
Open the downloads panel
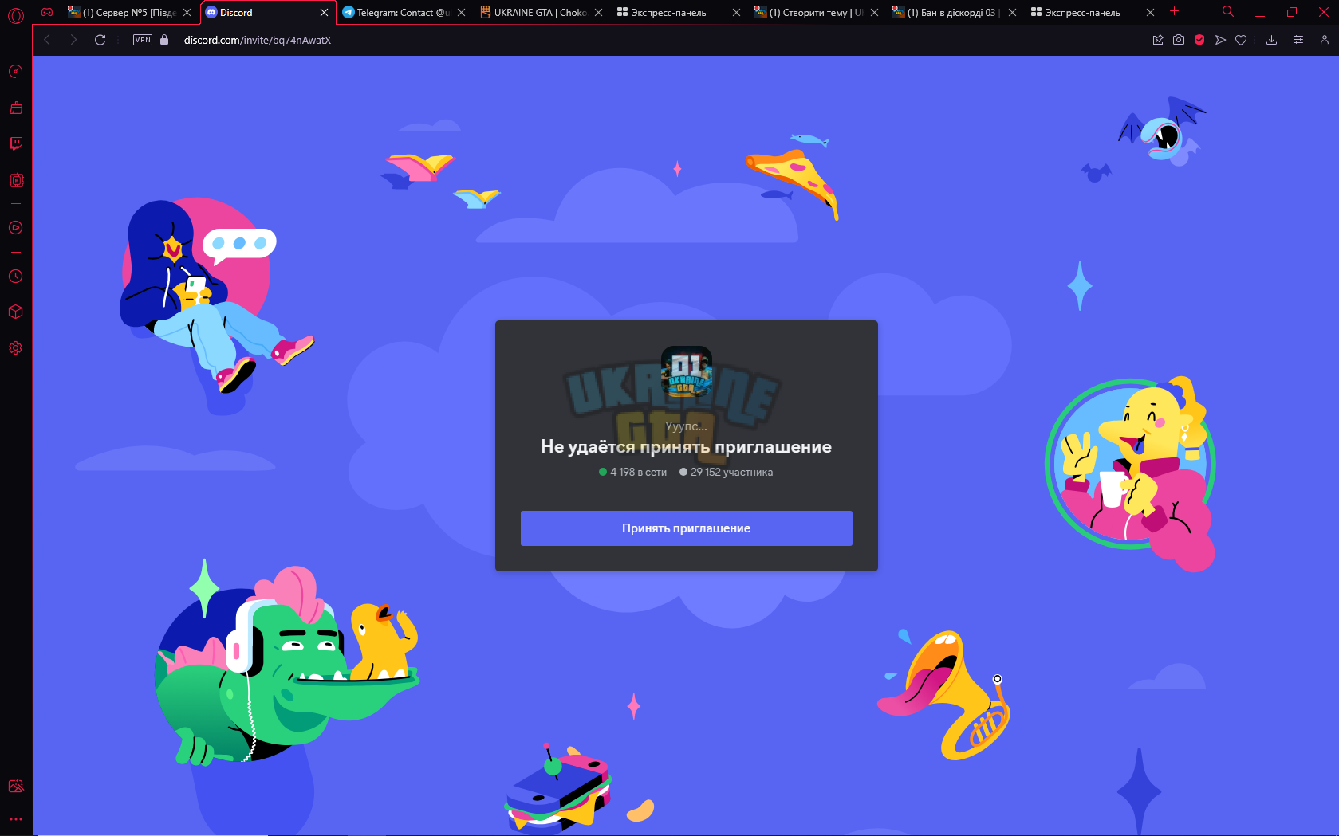tap(1271, 40)
